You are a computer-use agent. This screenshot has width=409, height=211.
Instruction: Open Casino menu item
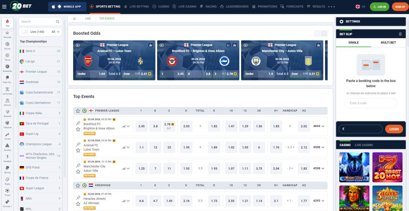point(161,6)
